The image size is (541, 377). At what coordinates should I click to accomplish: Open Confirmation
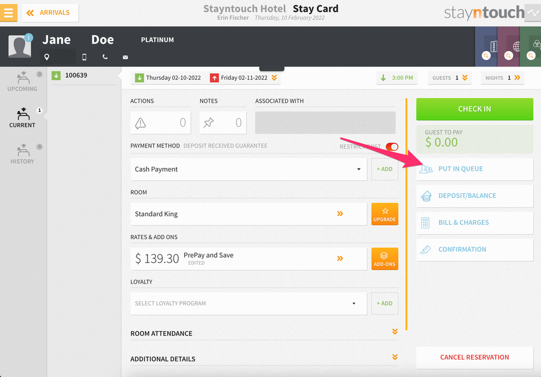click(x=475, y=250)
